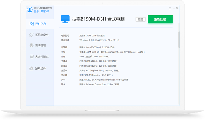
Task: Click the 风云C盘清理大师 app name
Action: [43, 8]
